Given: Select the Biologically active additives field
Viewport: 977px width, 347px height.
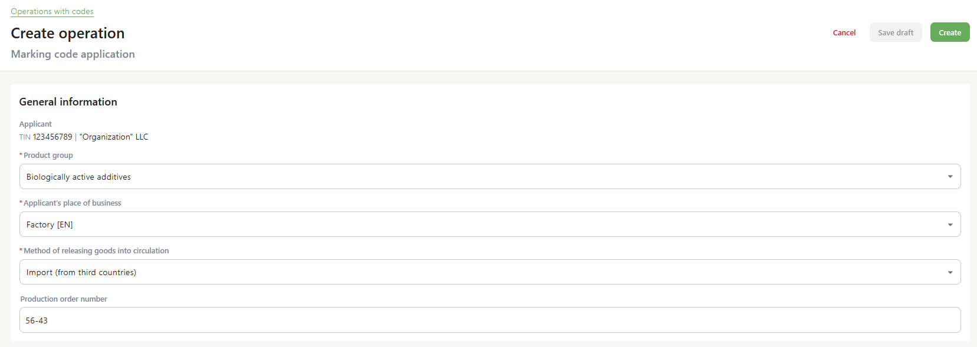Looking at the screenshot, I should click(490, 177).
